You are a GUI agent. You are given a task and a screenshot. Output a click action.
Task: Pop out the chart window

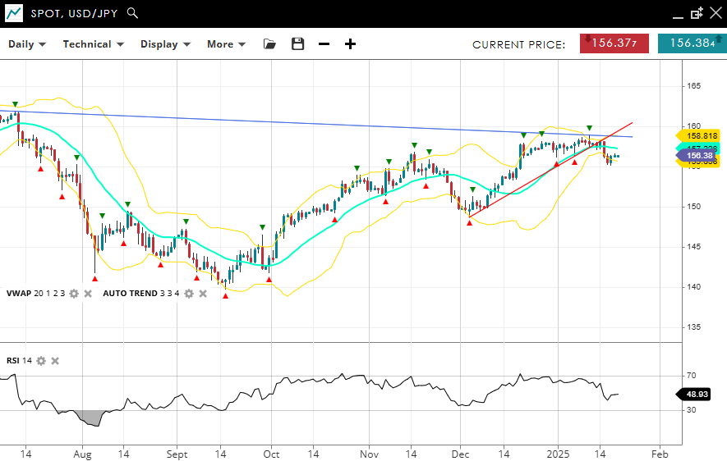pyautogui.click(x=697, y=13)
